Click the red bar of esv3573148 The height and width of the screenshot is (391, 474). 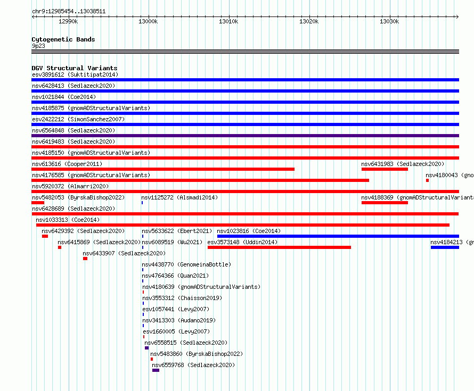point(279,247)
